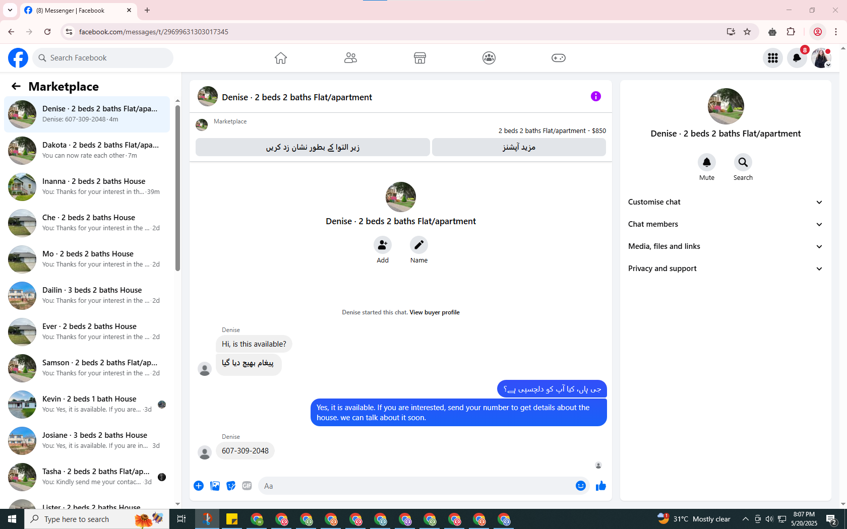The width and height of the screenshot is (847, 529).
Task: Open the Dakota conversation
Action: click(87, 151)
